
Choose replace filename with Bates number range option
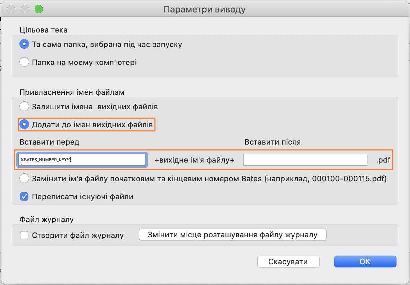tap(24, 179)
